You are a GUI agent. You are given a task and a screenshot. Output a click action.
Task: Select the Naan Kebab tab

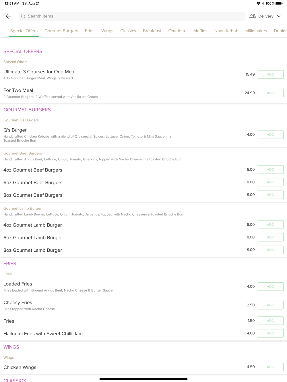226,31
